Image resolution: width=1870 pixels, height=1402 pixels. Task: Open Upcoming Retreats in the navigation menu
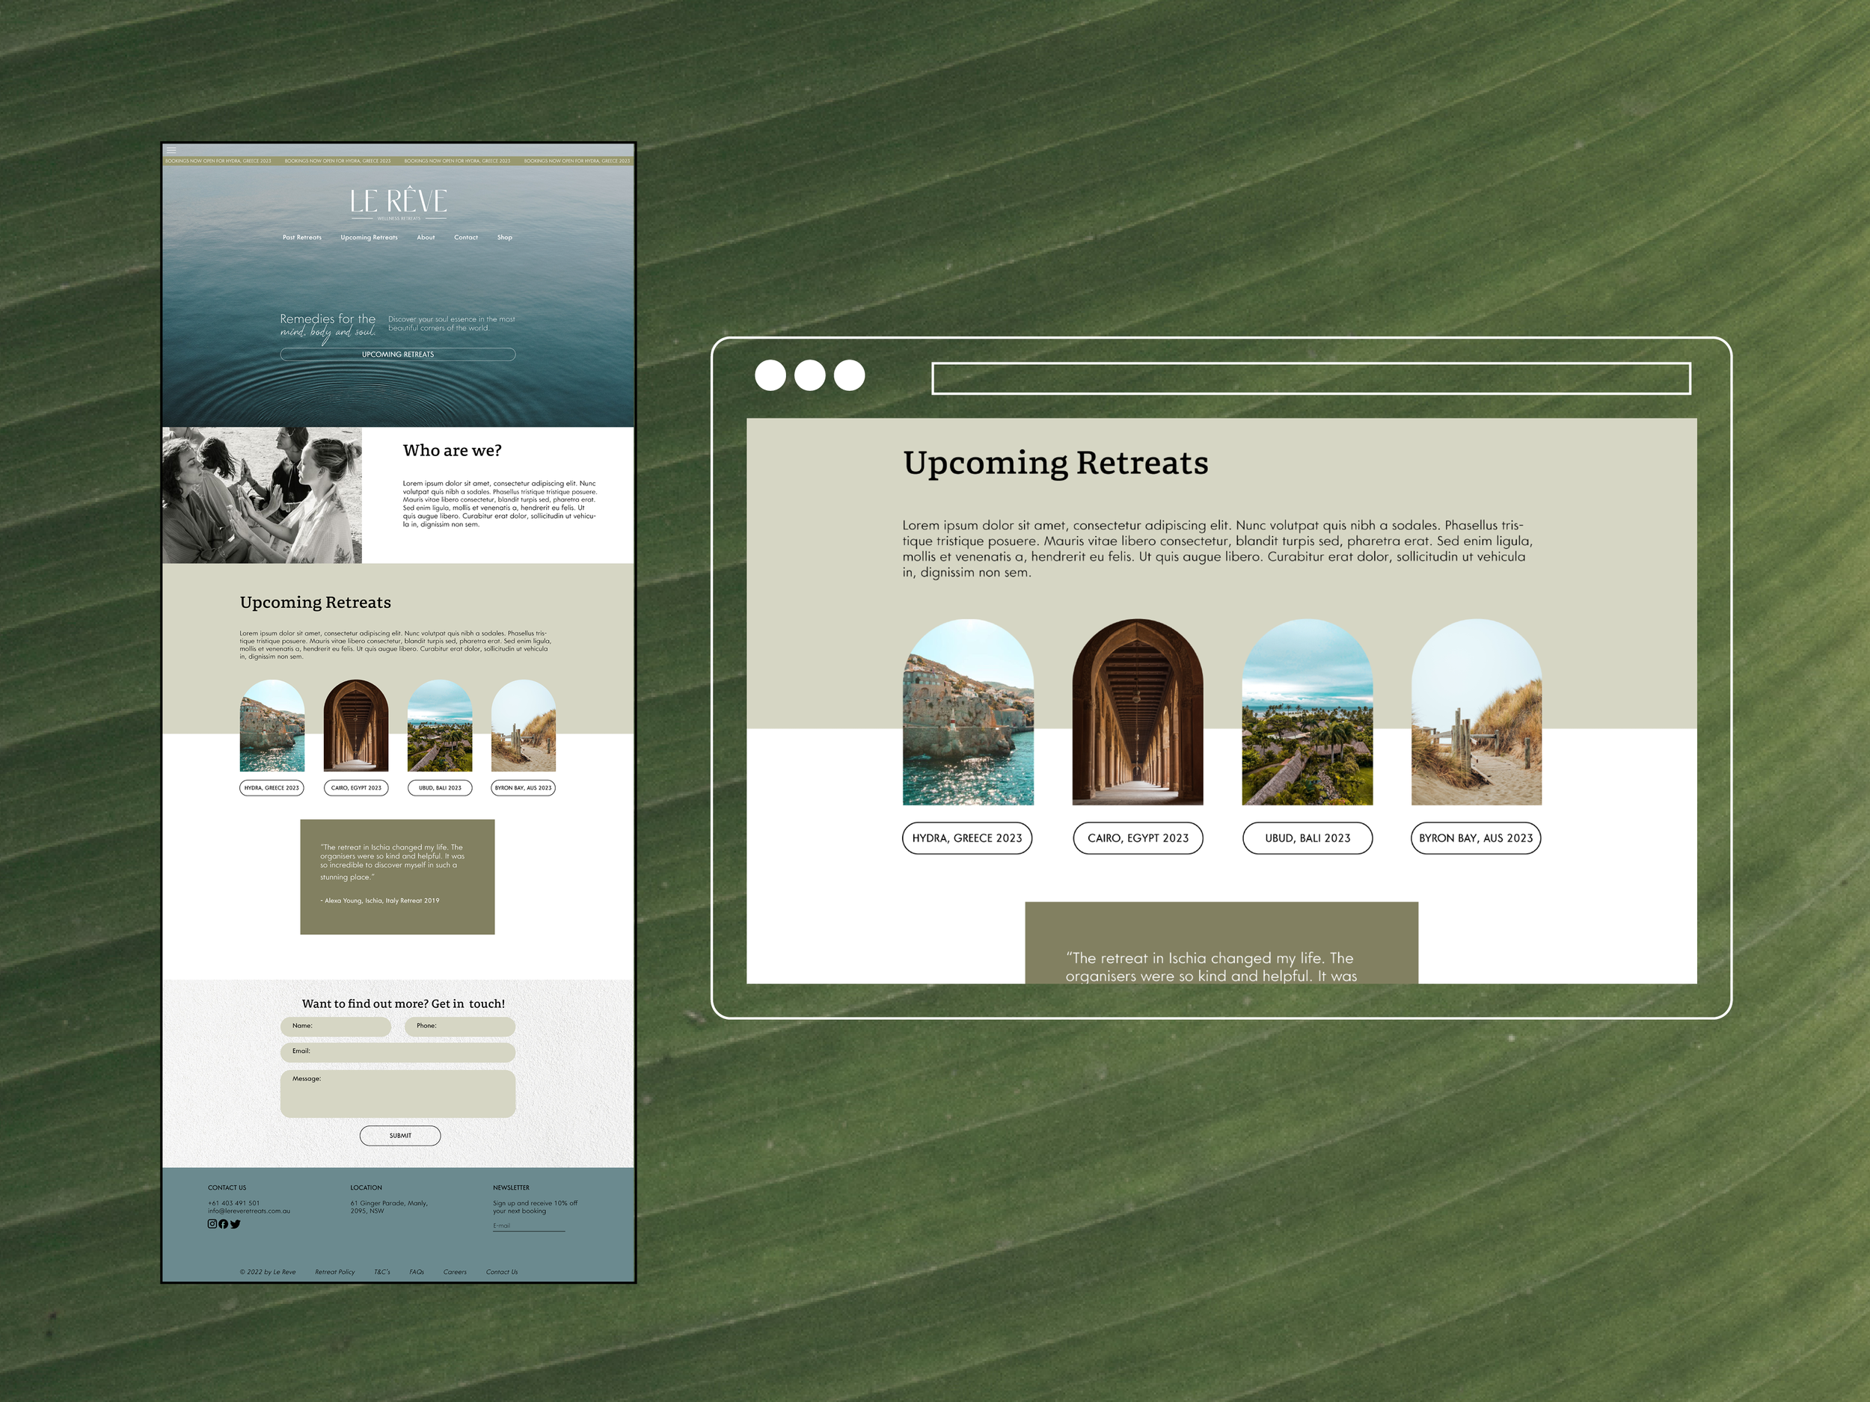tap(369, 238)
